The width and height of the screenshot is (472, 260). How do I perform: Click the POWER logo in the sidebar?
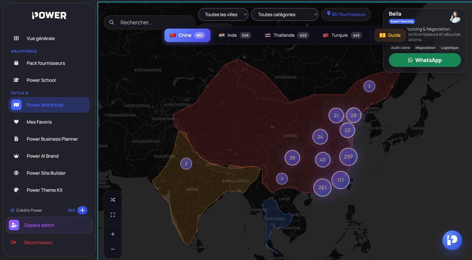point(49,15)
